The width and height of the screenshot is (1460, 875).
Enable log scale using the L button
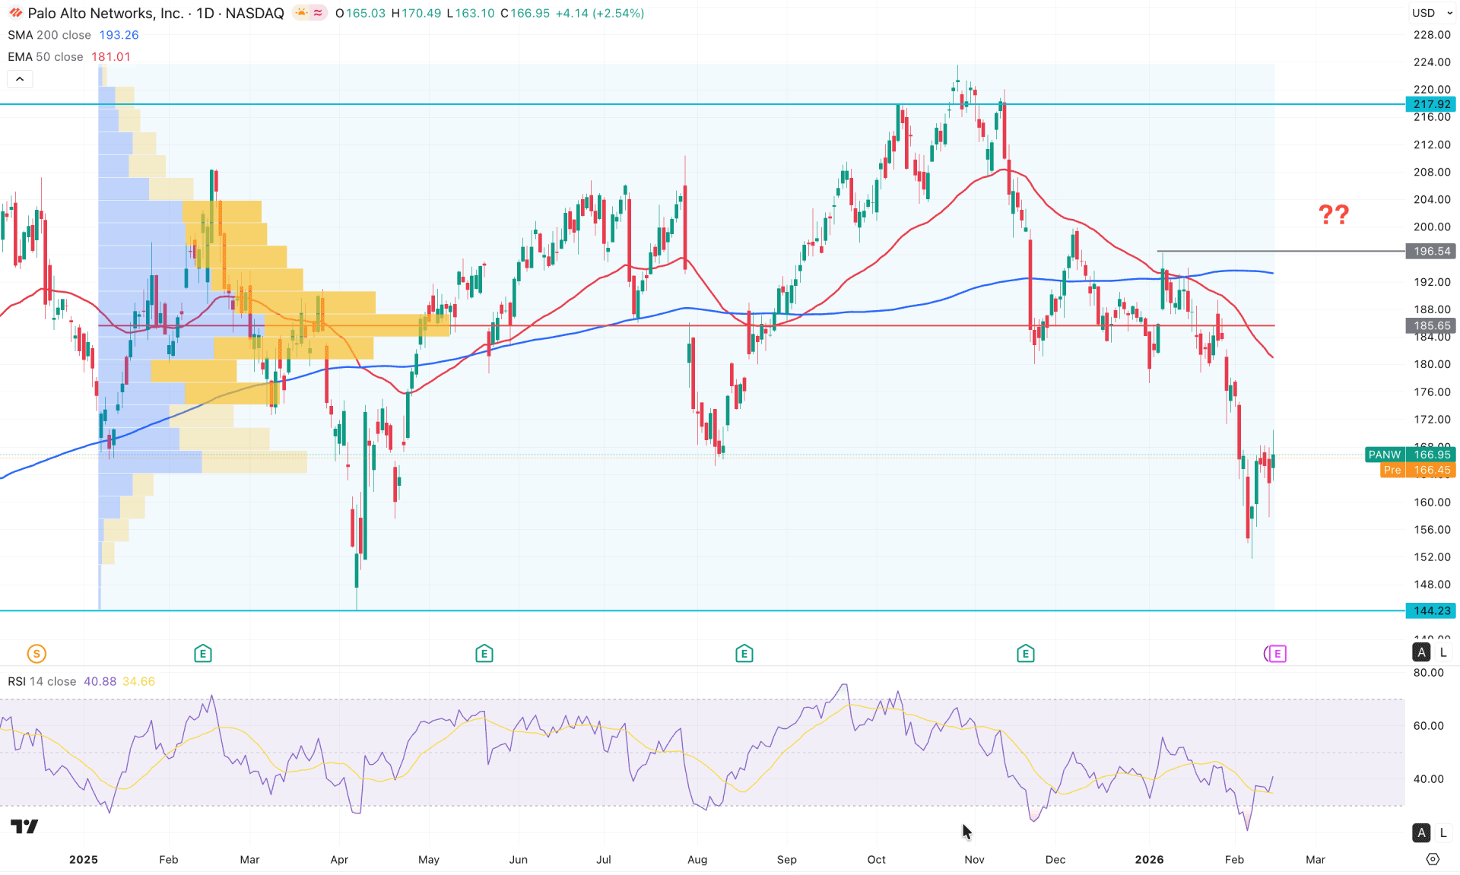1443,652
